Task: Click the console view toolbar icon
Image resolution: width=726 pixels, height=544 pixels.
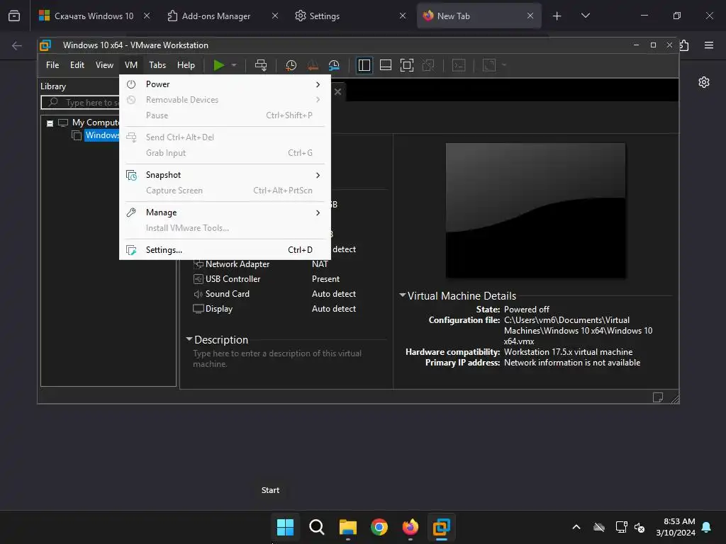Action: coord(459,65)
